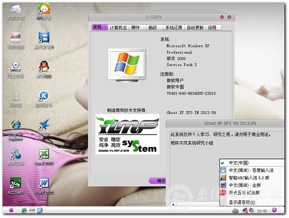Click the keyboard language bar tray icon
This screenshot has width=289, height=218.
236,211
